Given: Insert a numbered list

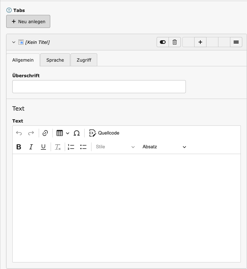Looking at the screenshot, I should tap(71, 147).
